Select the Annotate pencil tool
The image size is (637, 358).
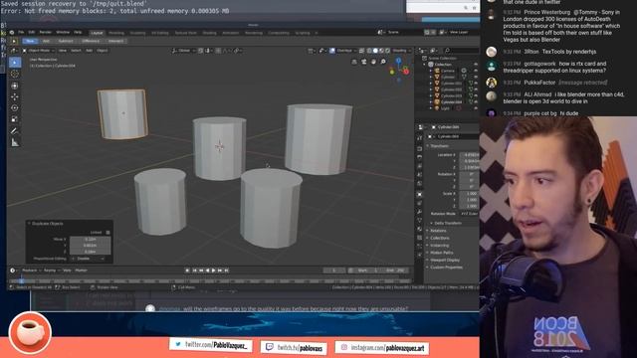15,130
